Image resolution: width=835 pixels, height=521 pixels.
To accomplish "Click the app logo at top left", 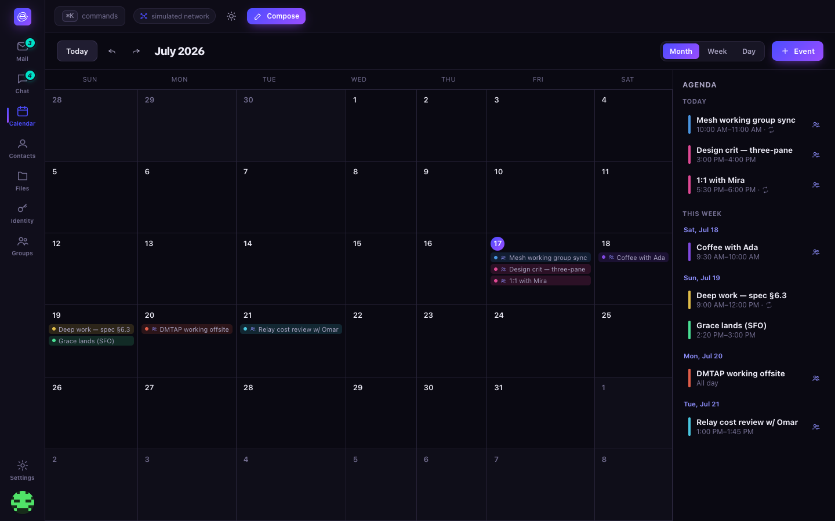I will point(23,17).
